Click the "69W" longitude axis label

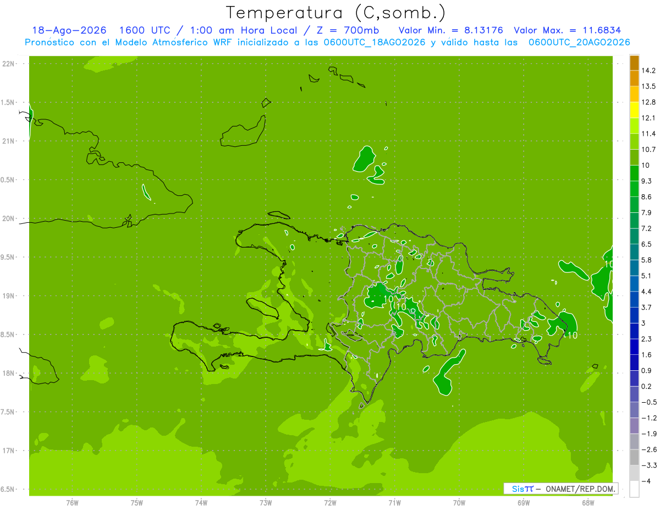pyautogui.click(x=524, y=503)
